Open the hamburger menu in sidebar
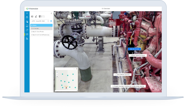The height and width of the screenshot is (108, 186). click(27, 13)
